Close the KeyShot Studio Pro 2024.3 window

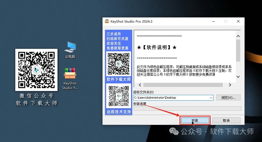coord(238,21)
